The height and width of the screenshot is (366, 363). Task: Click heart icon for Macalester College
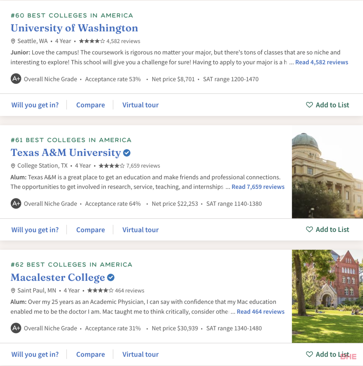[x=309, y=354]
